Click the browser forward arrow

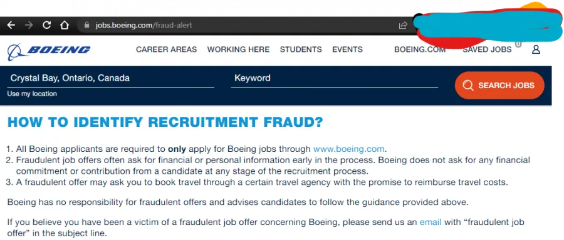[x=29, y=25]
